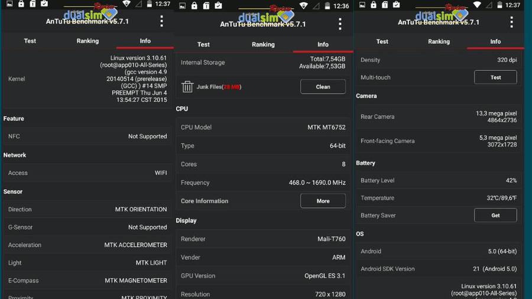Screen dimensions: 532x299
Task: Open the three-dot menu in the middle screen
Action: (x=340, y=24)
